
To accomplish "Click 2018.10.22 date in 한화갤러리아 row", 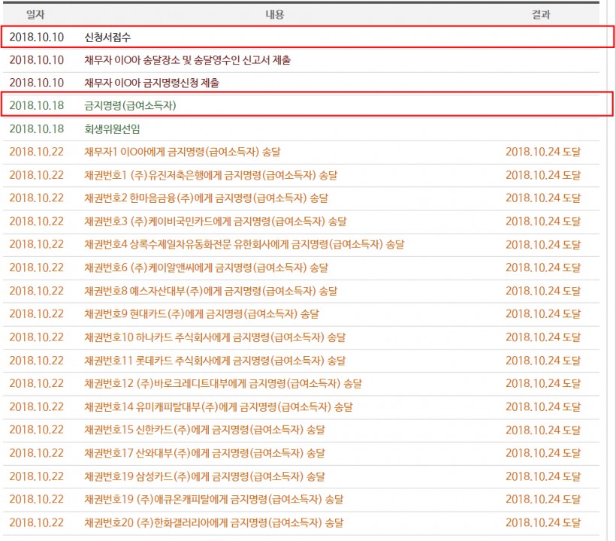I will [37, 522].
